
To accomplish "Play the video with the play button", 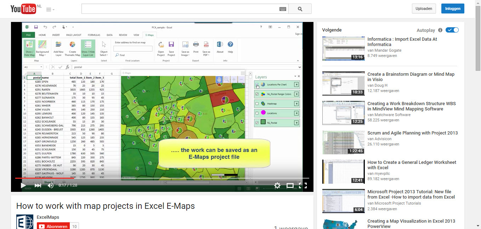I will (x=23, y=185).
